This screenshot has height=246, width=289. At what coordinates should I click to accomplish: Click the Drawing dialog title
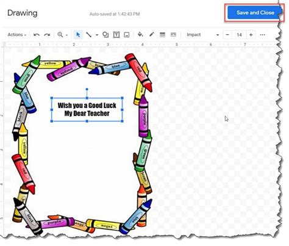click(23, 13)
